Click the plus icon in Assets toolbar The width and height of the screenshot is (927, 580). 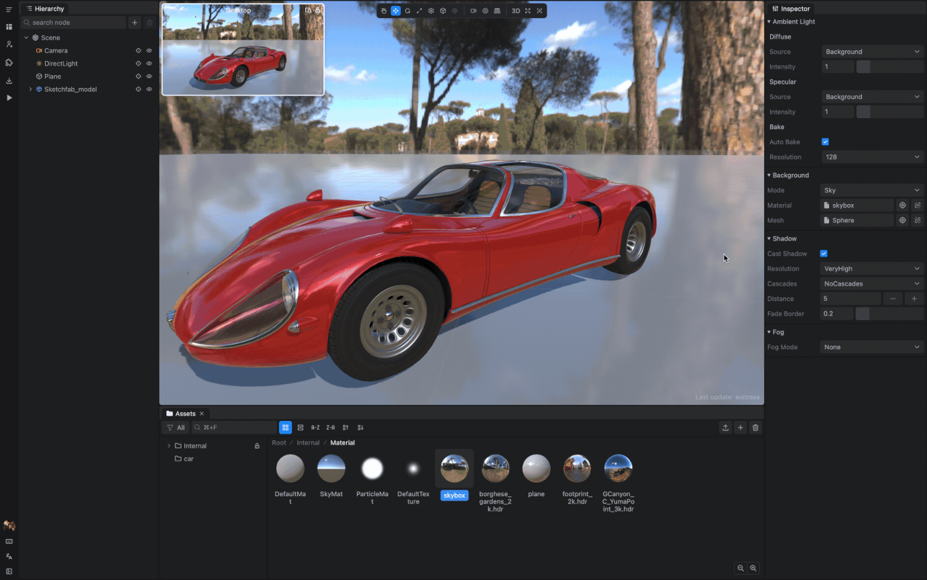tap(741, 428)
